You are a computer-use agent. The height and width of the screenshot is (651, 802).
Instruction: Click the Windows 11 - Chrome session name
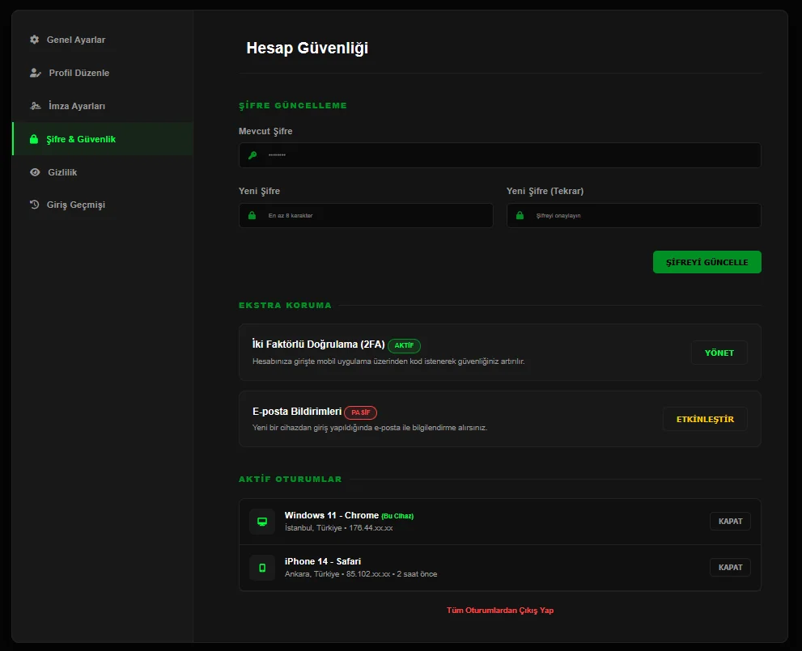(x=332, y=515)
